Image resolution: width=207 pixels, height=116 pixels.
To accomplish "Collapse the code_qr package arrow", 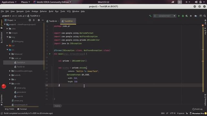I will (x=10, y=58).
